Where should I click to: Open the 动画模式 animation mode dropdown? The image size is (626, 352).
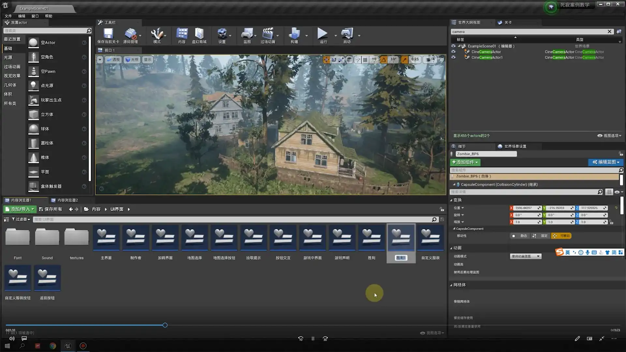(526, 256)
